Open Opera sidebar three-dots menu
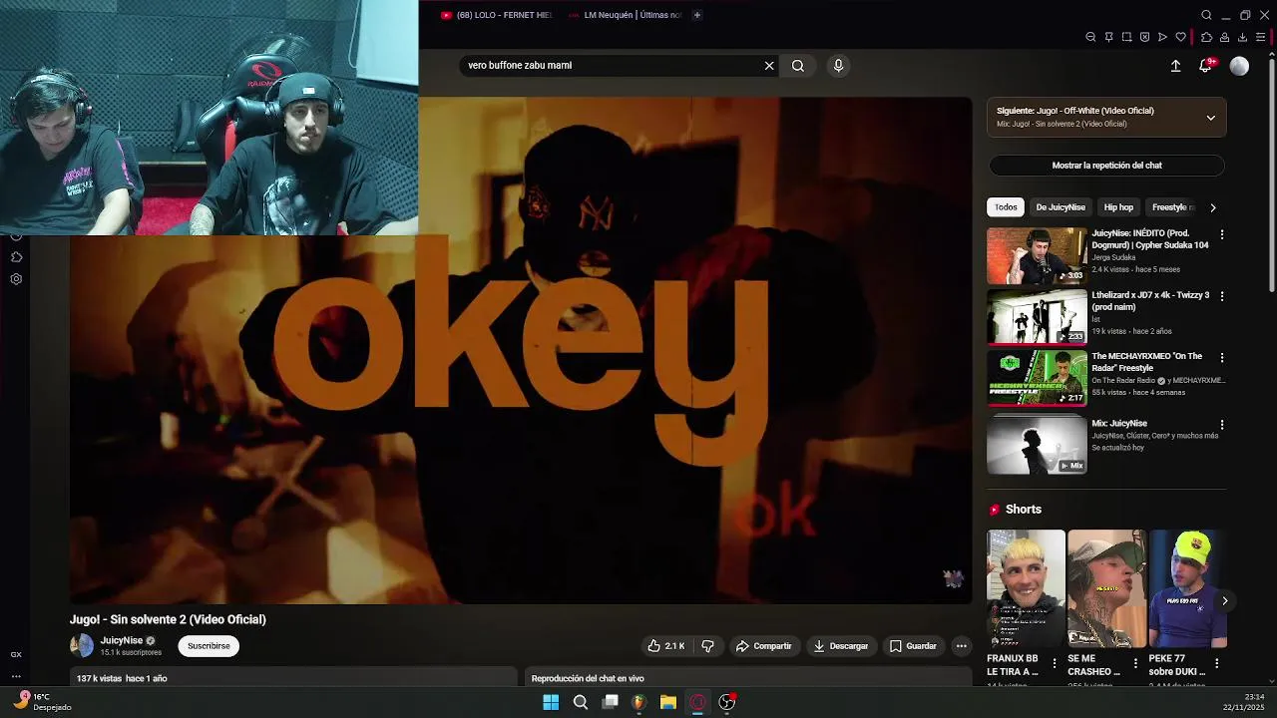This screenshot has width=1277, height=718. coord(16,676)
